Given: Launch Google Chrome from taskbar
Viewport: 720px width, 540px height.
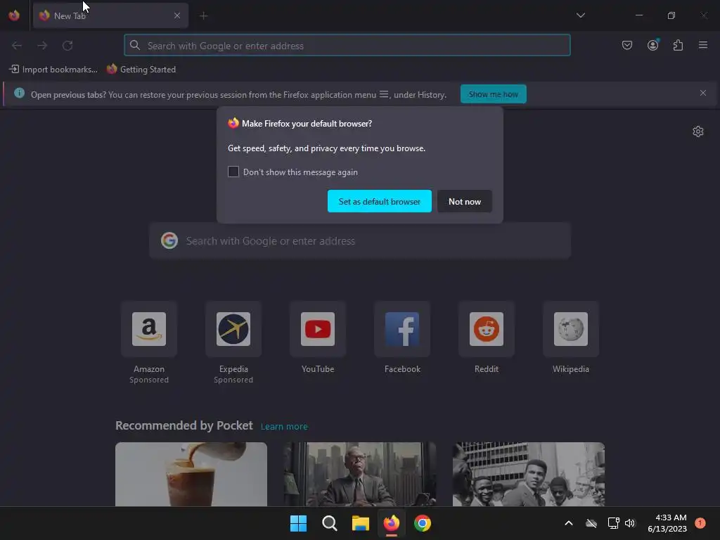Looking at the screenshot, I should (423, 523).
